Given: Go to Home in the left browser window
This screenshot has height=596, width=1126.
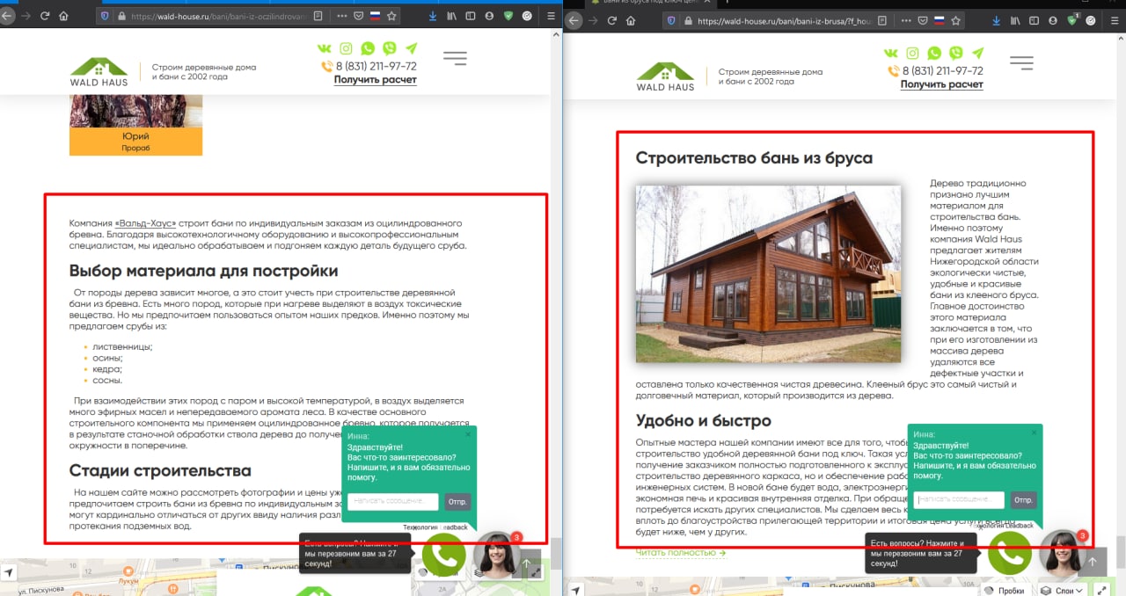Looking at the screenshot, I should click(63, 16).
